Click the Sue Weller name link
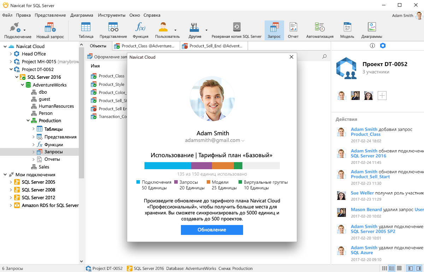 (x=362, y=193)
